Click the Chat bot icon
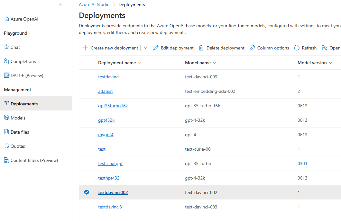Screen dimensions: 341x221 7,47
